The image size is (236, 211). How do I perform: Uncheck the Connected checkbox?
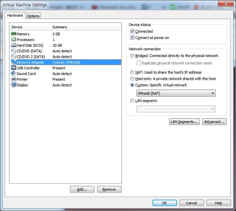[x=132, y=31]
